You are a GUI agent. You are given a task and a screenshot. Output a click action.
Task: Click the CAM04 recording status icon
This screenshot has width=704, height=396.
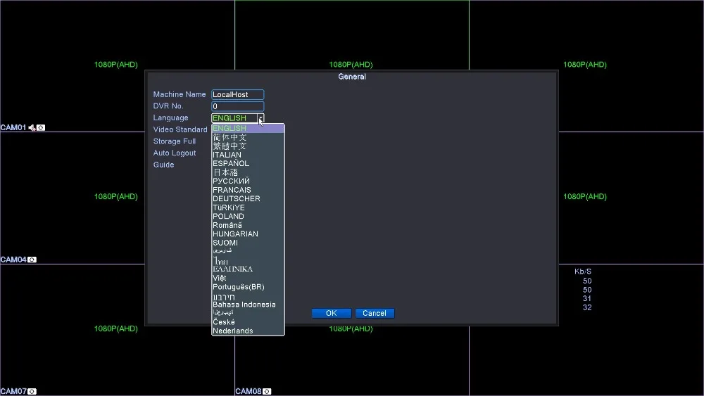click(32, 260)
